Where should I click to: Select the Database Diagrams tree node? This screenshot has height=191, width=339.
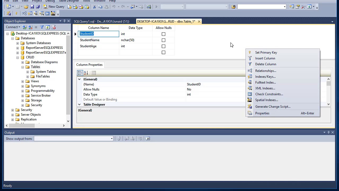point(44,62)
